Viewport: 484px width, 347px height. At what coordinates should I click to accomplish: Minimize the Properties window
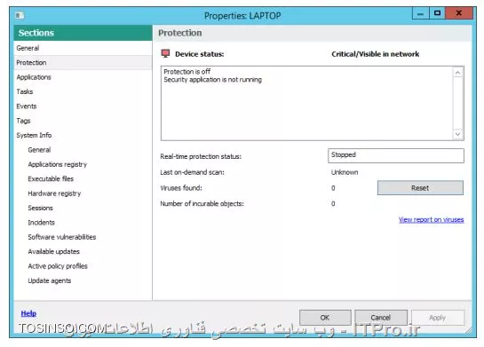pyautogui.click(x=420, y=13)
